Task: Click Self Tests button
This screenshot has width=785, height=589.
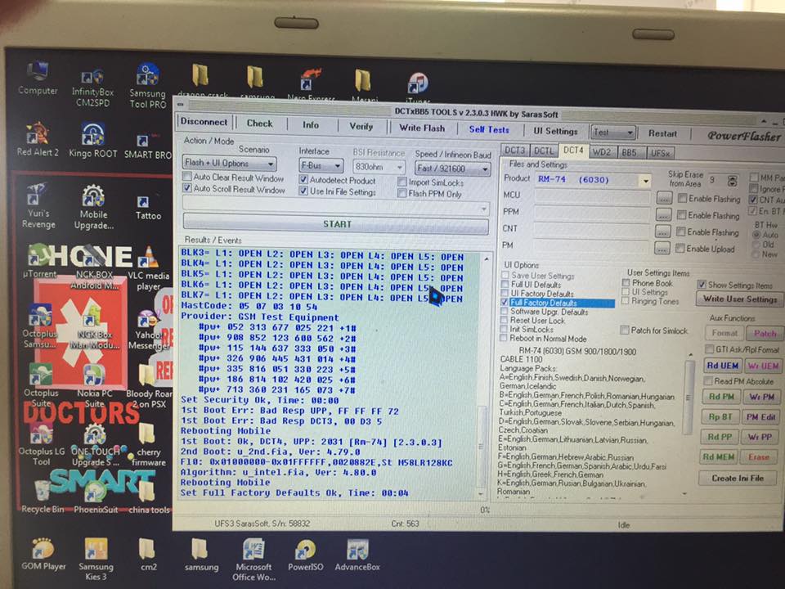Action: point(489,130)
